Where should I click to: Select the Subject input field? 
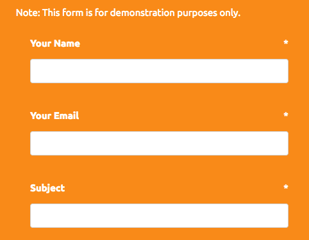(x=159, y=216)
